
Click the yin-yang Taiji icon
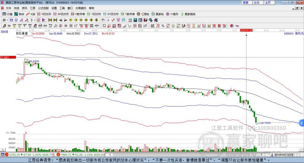pos(232,26)
